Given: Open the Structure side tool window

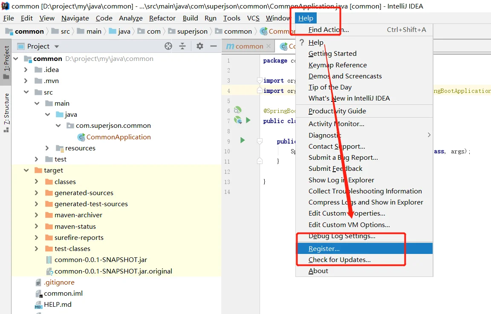Looking at the screenshot, I should pyautogui.click(x=6, y=113).
